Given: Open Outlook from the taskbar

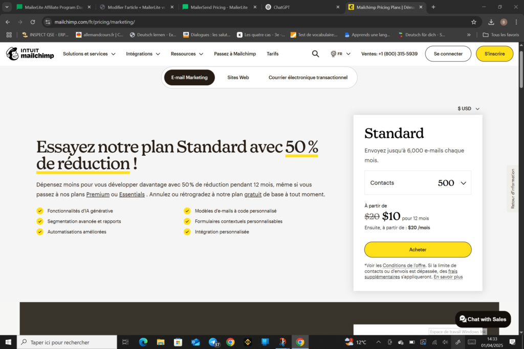Looking at the screenshot, I should click(195, 342).
